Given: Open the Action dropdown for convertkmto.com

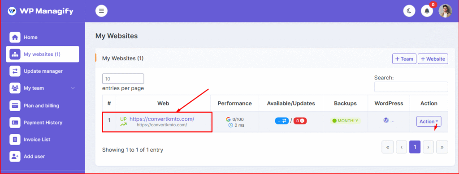Looking at the screenshot, I should [x=429, y=121].
